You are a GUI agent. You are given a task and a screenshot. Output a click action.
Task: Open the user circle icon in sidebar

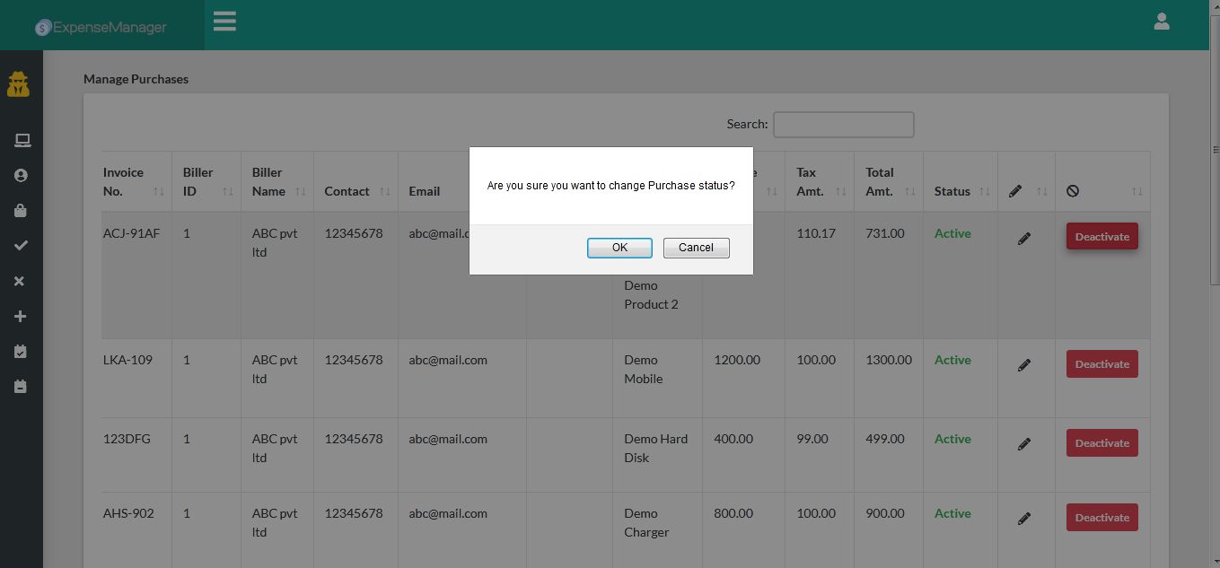point(21,176)
